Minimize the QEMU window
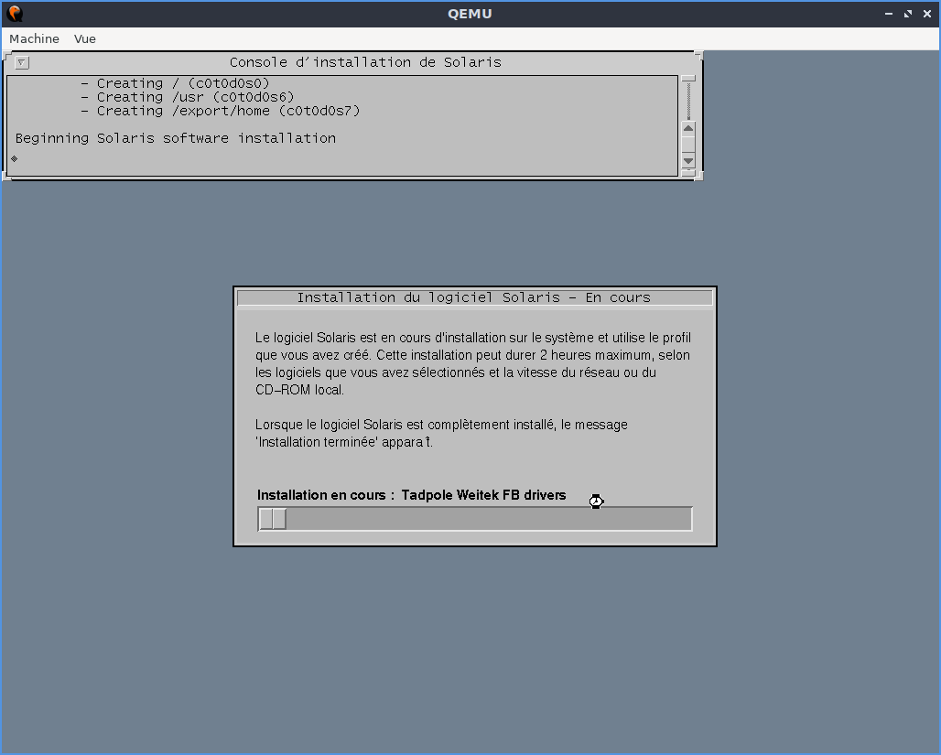Screen dimensions: 941x755 (x=889, y=14)
